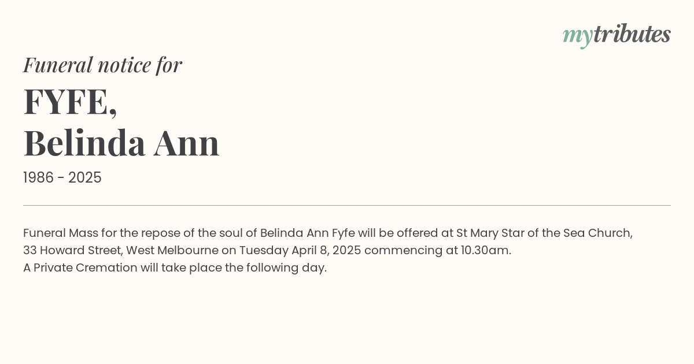Click "St Mary Star of the Sea Church"

pos(544,233)
